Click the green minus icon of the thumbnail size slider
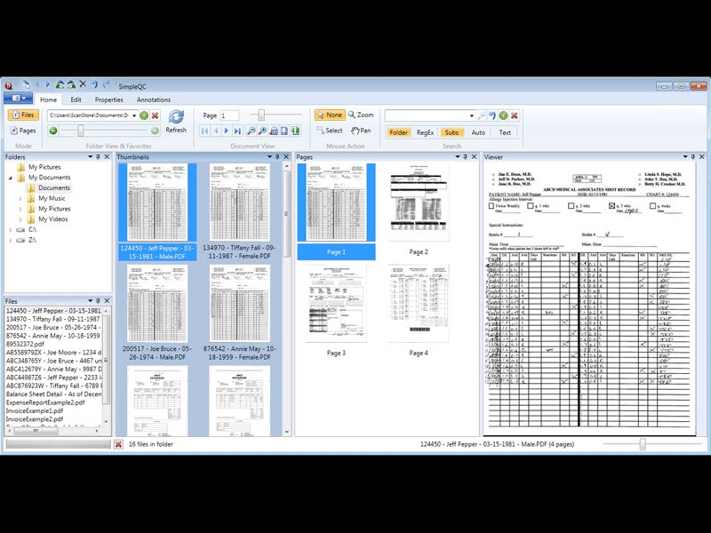This screenshot has height=533, width=711. coord(53,131)
